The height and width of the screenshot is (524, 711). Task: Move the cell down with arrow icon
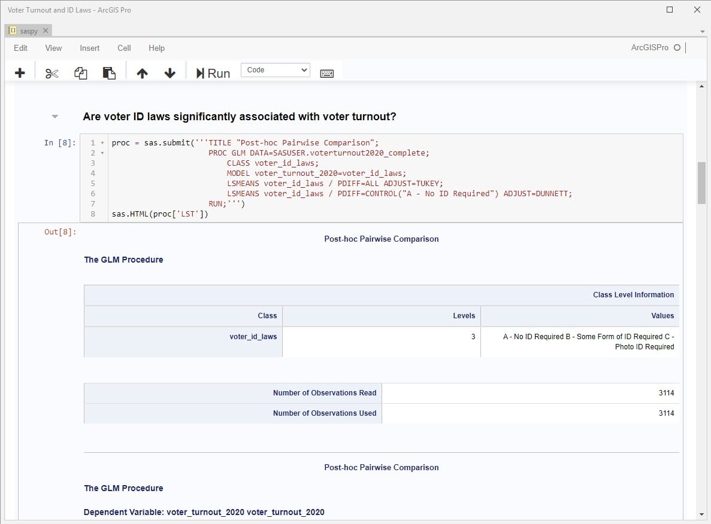click(170, 73)
